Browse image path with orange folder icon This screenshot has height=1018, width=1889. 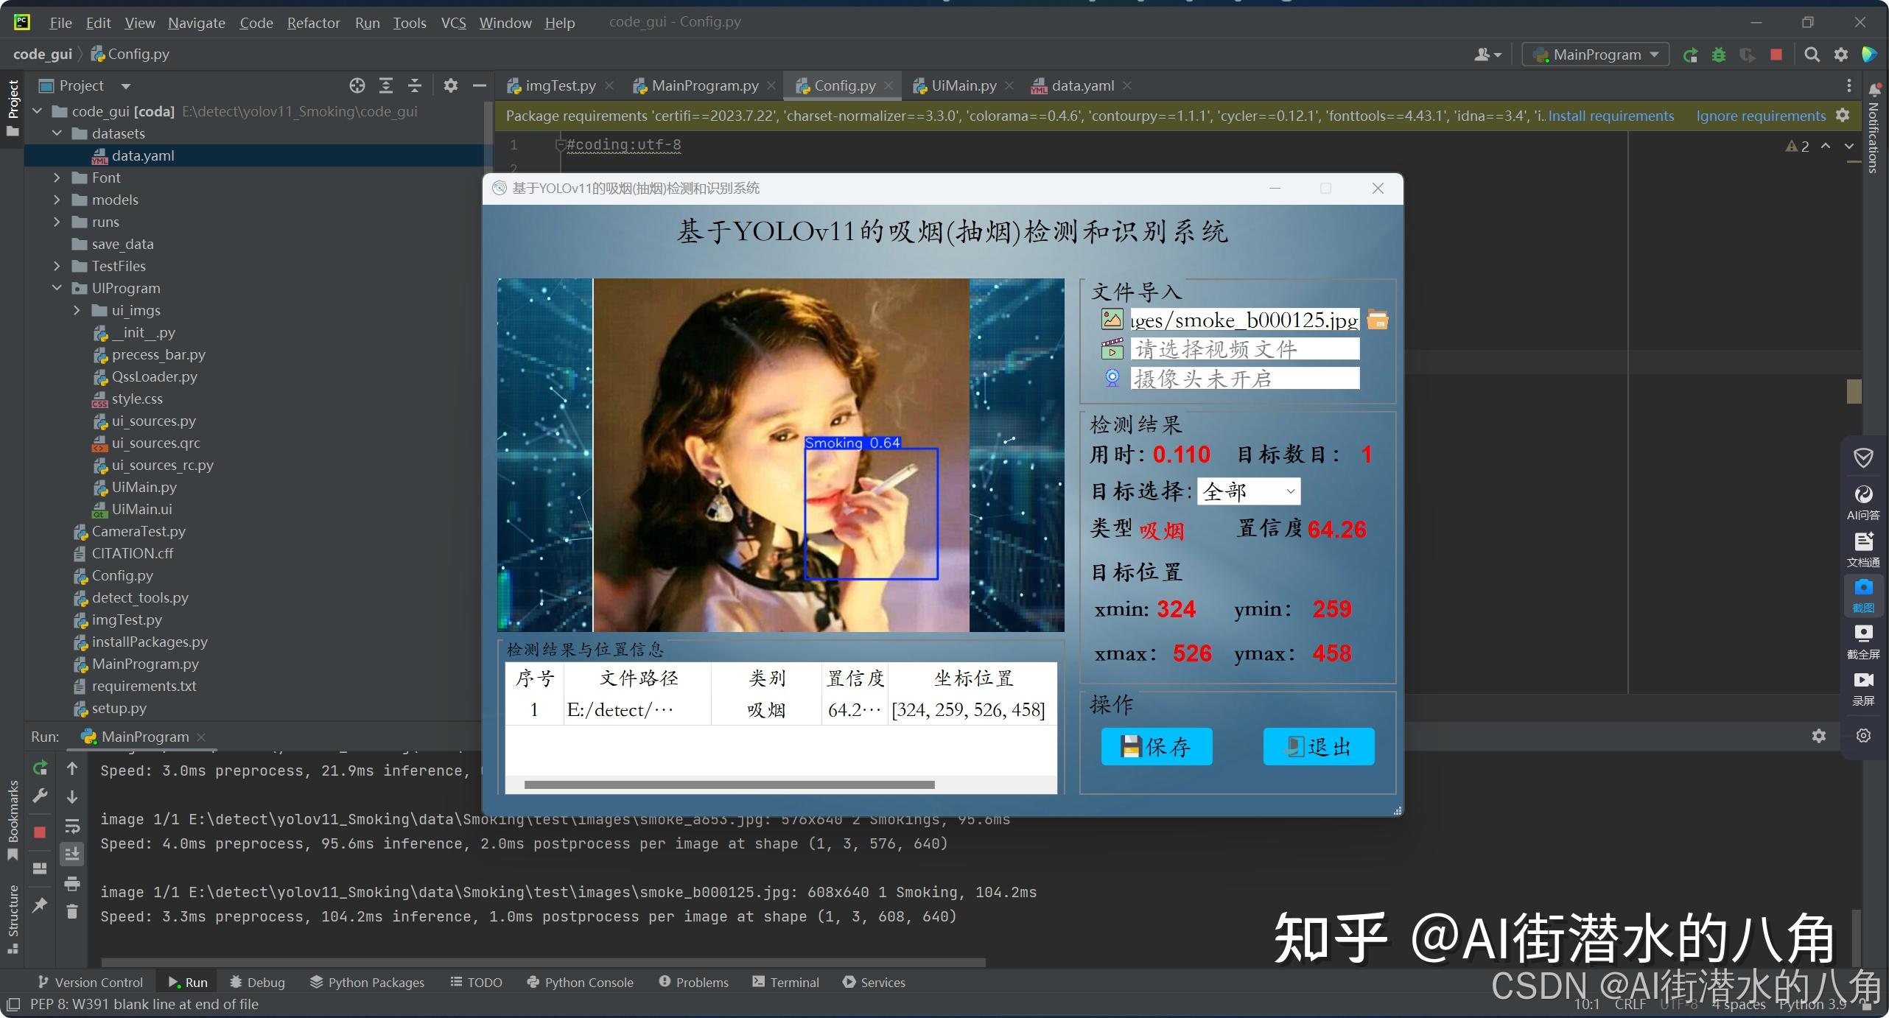(1377, 320)
